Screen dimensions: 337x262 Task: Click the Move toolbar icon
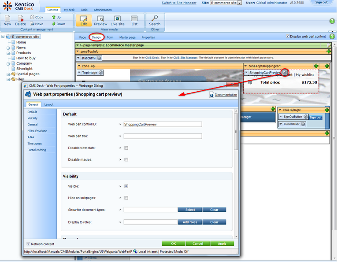[33, 24]
